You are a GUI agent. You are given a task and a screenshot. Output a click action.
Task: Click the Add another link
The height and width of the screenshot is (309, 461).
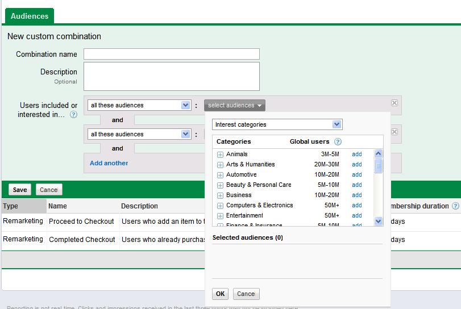pos(109,163)
